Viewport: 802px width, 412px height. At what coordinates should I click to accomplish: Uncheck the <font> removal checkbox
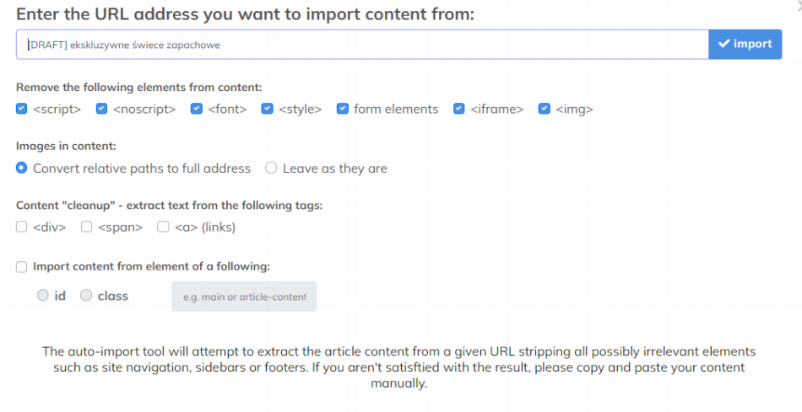197,109
